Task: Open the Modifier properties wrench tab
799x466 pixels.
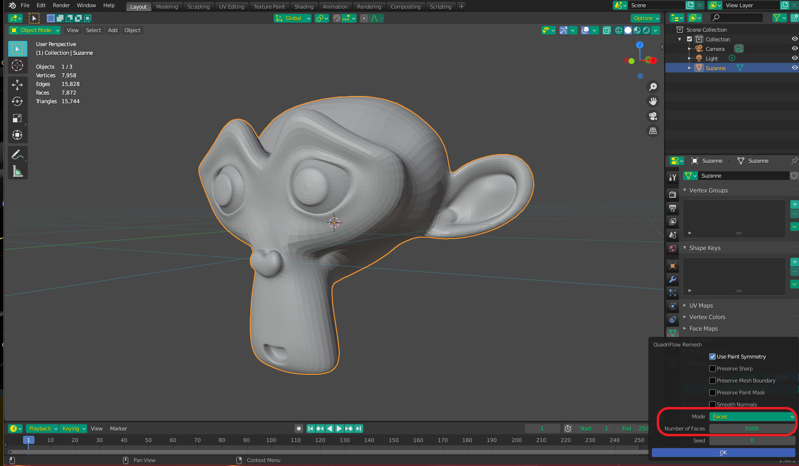Action: coord(673,279)
